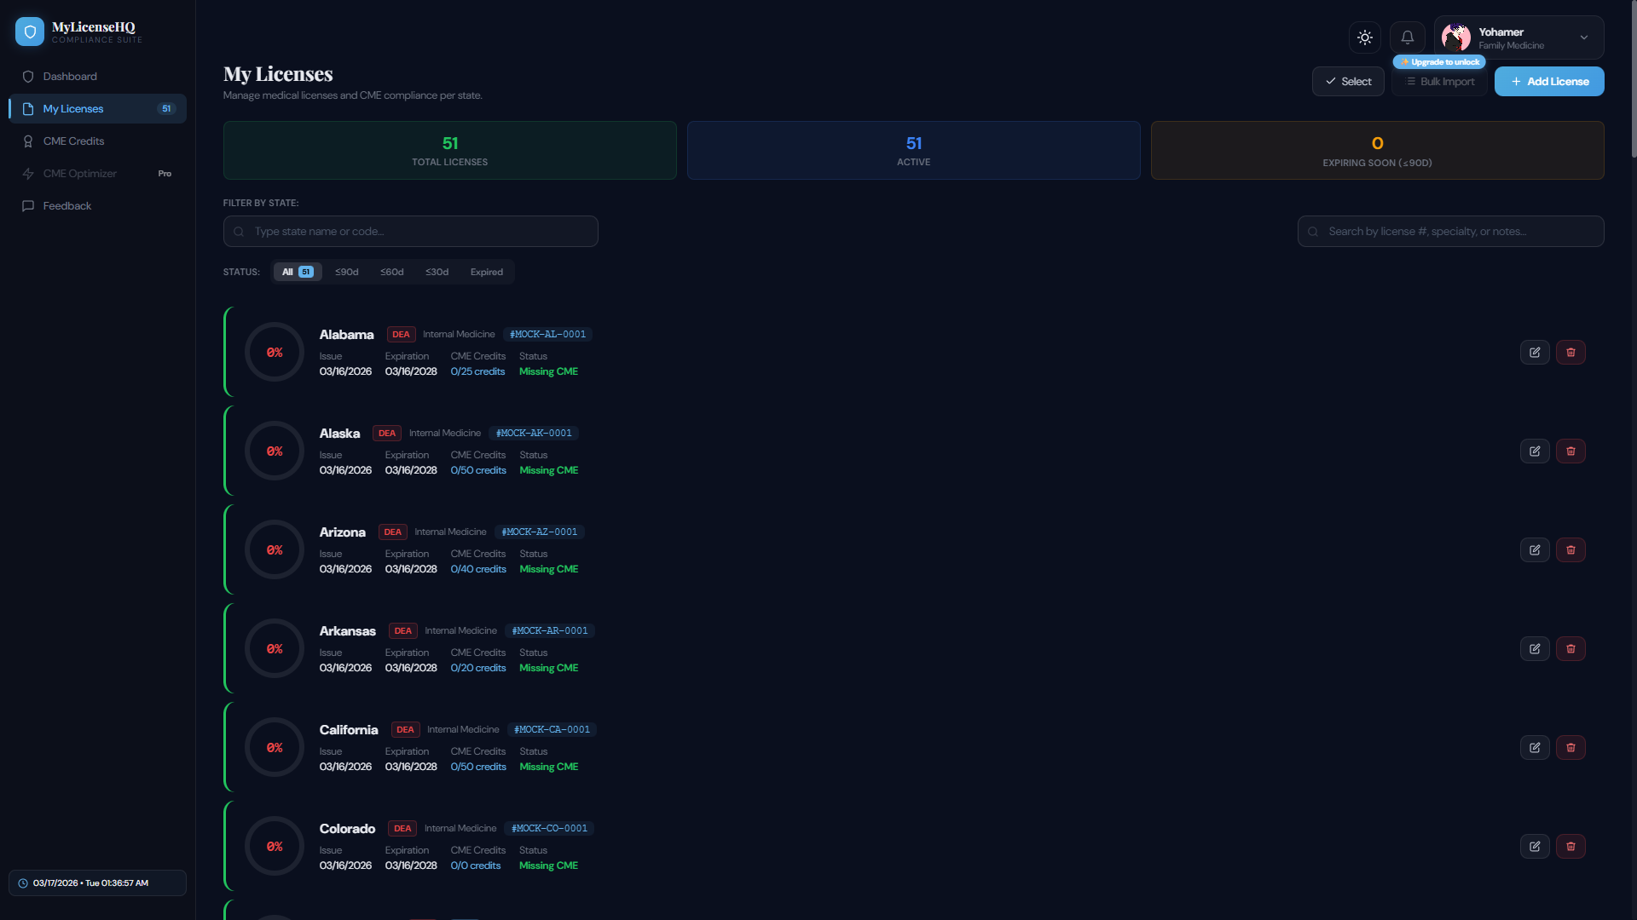The width and height of the screenshot is (1637, 920).
Task: Toggle the theme with the sun icon
Action: coord(1364,37)
